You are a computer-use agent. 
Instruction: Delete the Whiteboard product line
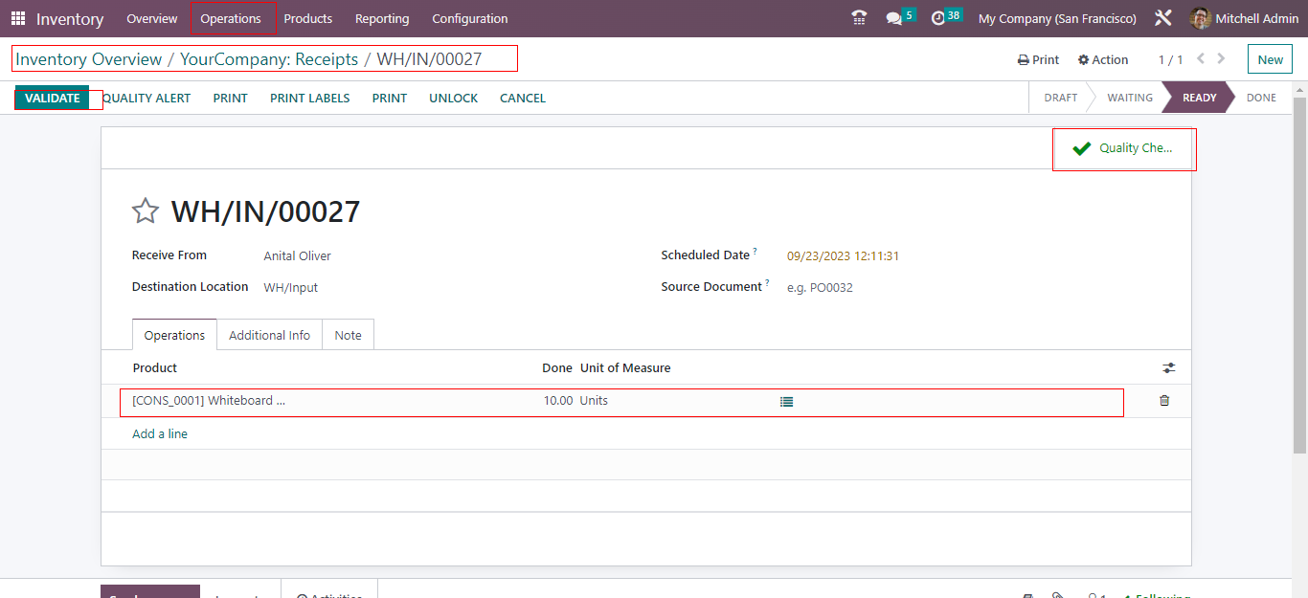coord(1164,401)
